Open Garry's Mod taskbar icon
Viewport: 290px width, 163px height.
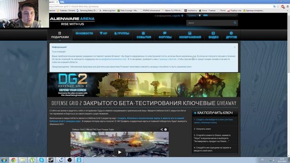click(79, 160)
